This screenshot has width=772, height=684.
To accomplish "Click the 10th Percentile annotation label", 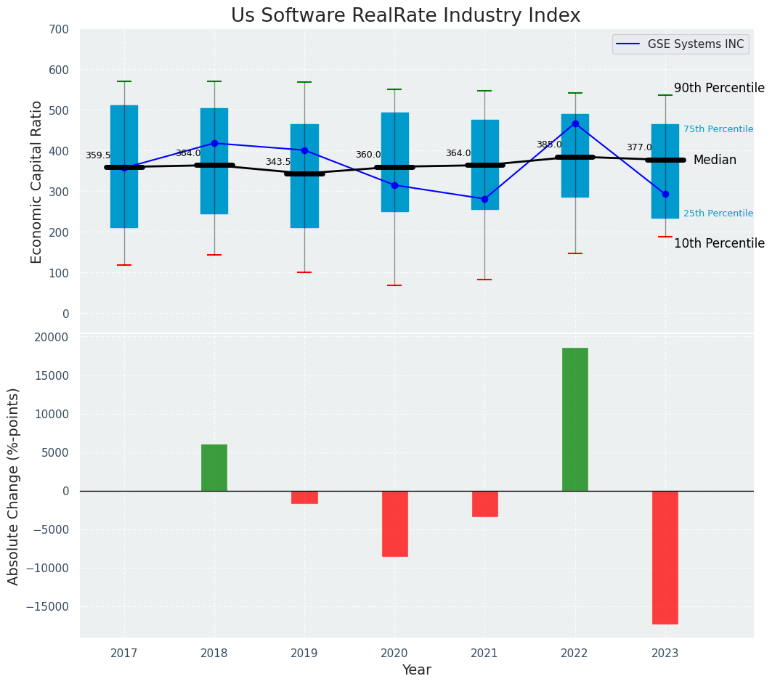I will point(718,243).
